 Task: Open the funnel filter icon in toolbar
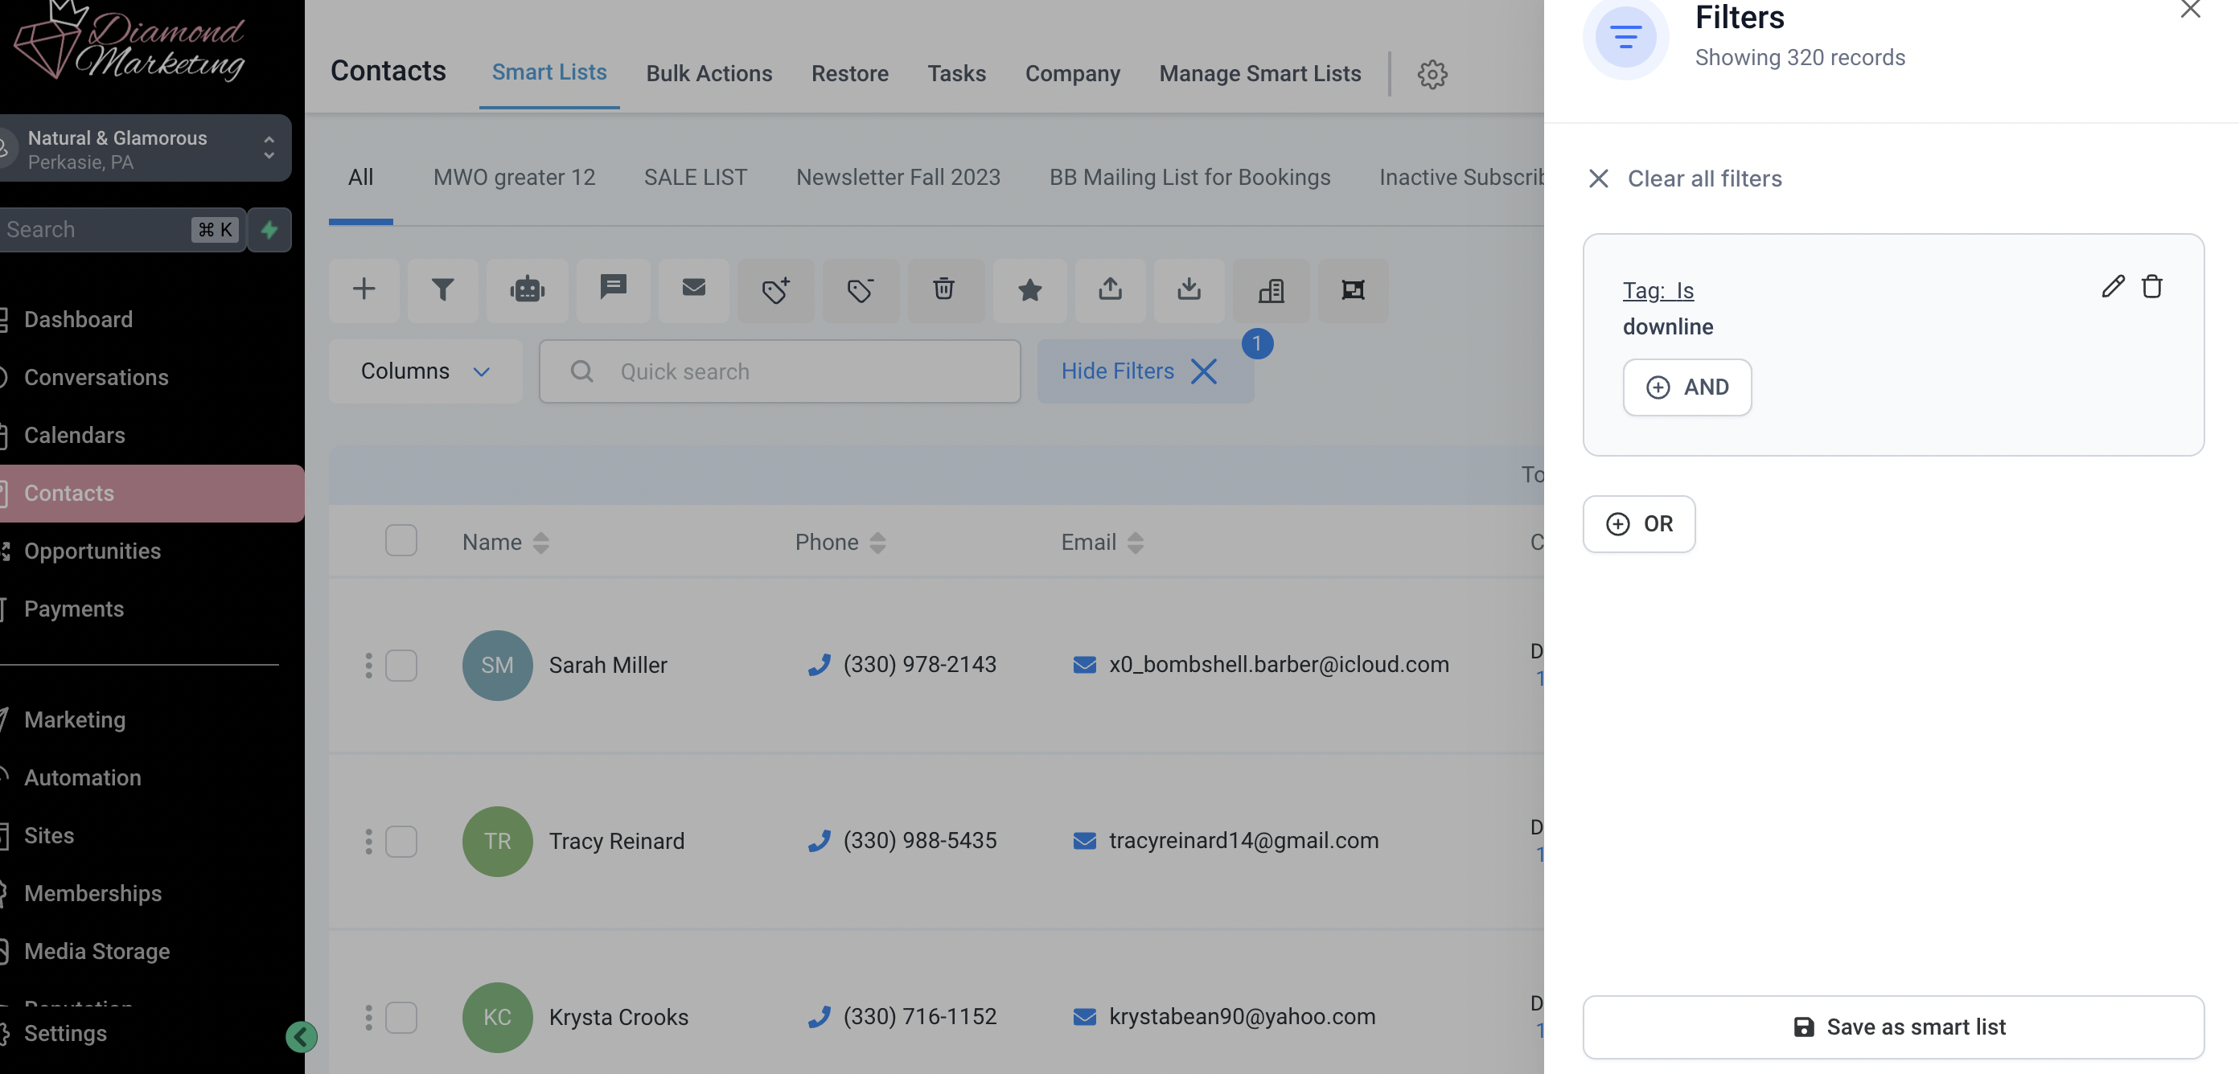click(442, 289)
